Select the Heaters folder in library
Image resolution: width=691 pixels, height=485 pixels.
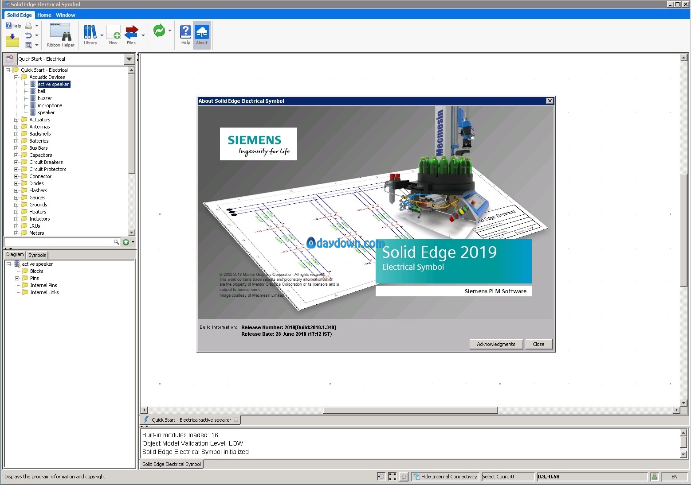[38, 212]
